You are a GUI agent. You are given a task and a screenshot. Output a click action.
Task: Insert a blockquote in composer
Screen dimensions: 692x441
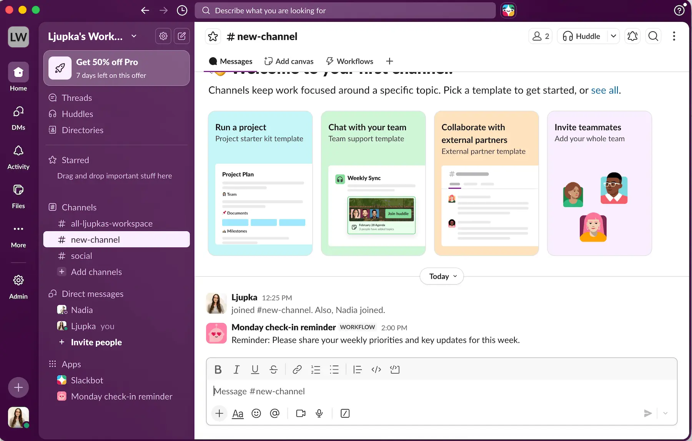(x=358, y=370)
